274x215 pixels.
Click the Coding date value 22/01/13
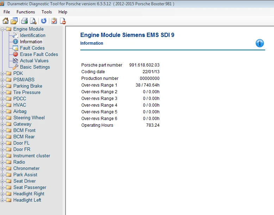pos(151,72)
